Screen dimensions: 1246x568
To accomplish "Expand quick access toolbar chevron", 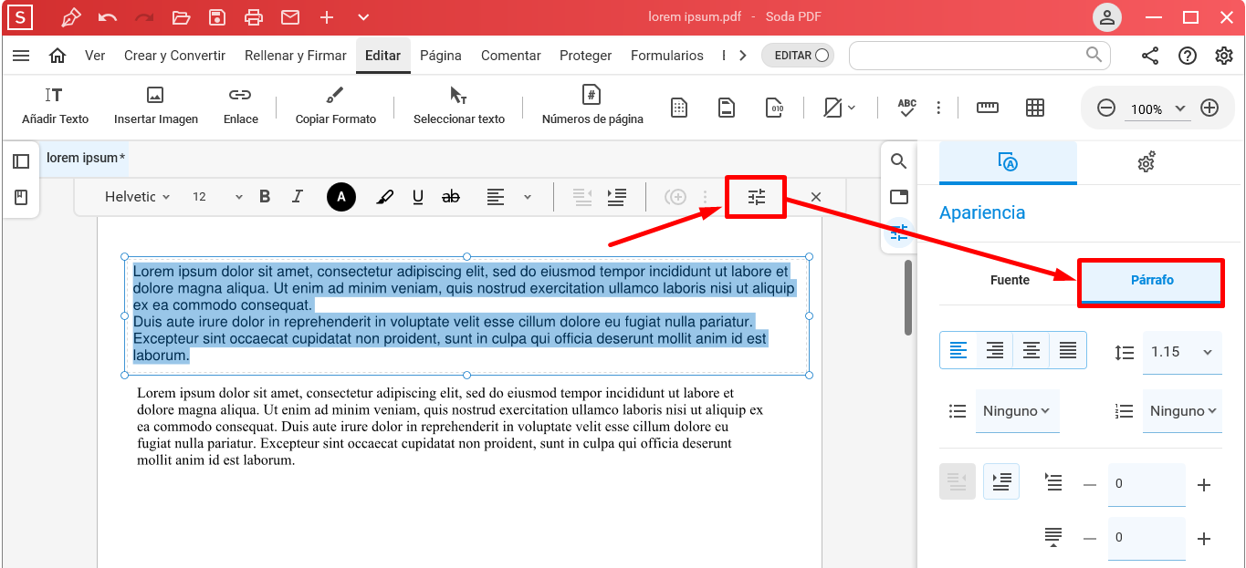I will [363, 17].
